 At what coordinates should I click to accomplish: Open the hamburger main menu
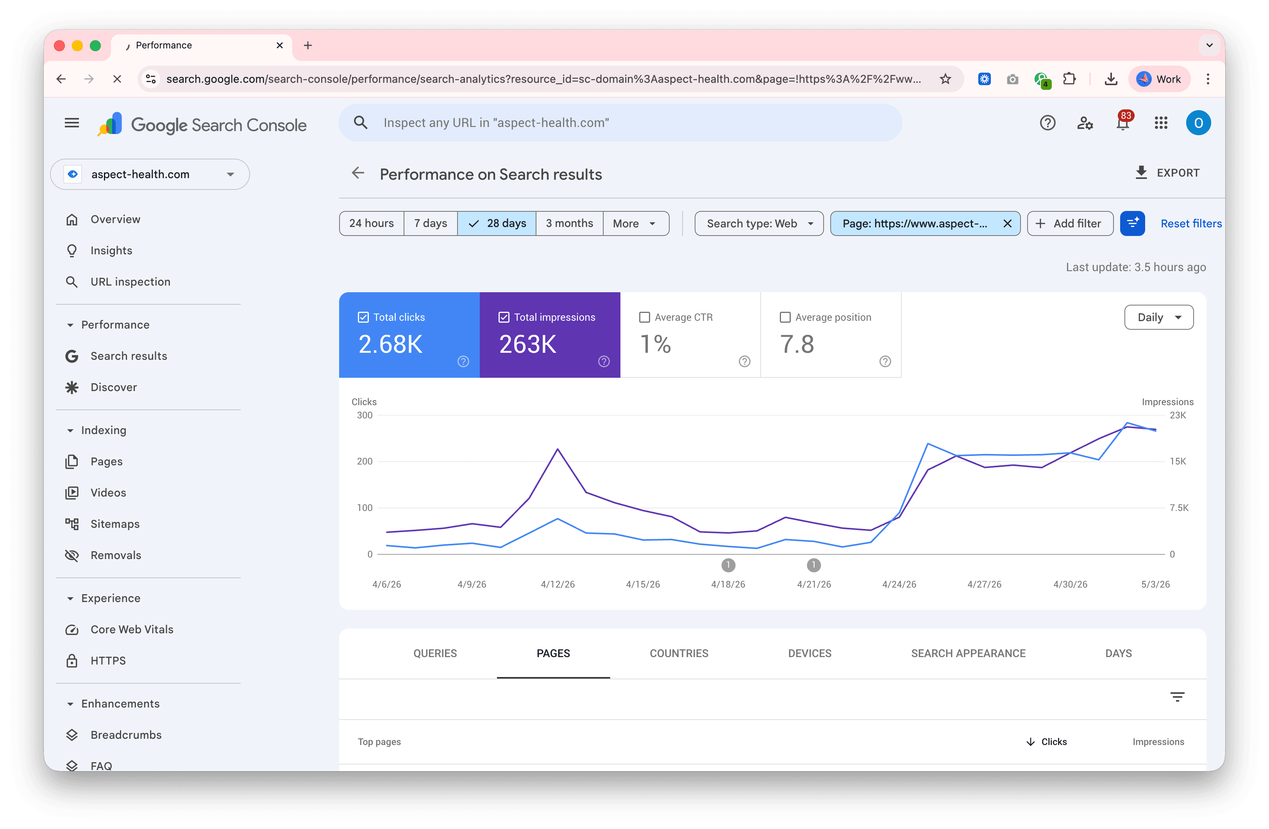point(72,123)
